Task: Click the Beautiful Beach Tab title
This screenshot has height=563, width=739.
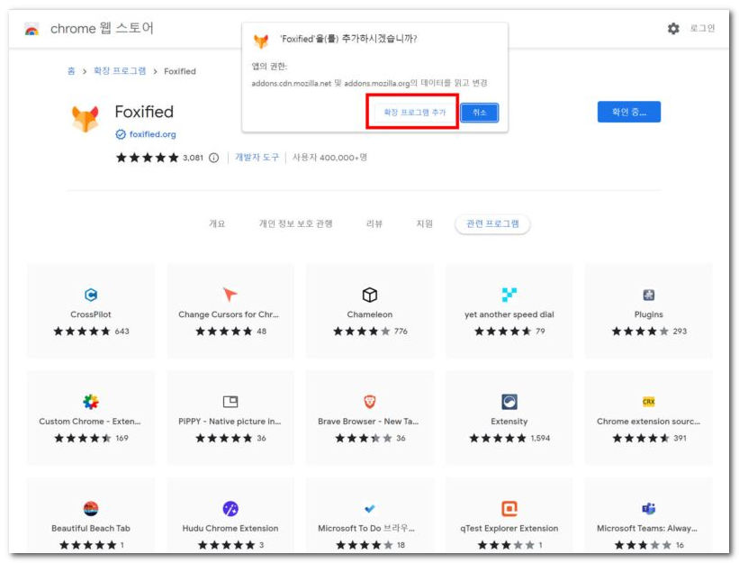Action: (x=91, y=529)
